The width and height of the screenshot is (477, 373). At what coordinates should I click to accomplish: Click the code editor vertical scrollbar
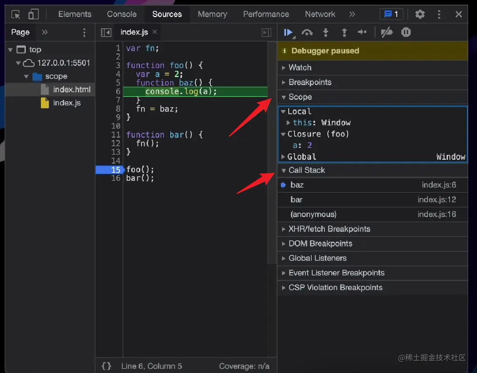pyautogui.click(x=272, y=152)
